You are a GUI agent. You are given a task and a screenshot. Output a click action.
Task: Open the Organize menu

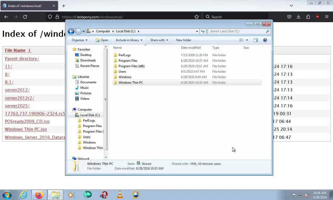coord(79,40)
